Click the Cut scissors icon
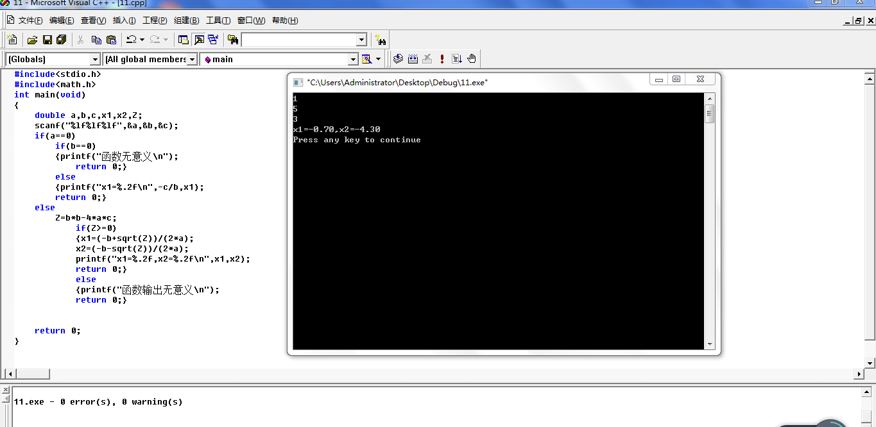Image resolution: width=876 pixels, height=427 pixels. point(81,40)
